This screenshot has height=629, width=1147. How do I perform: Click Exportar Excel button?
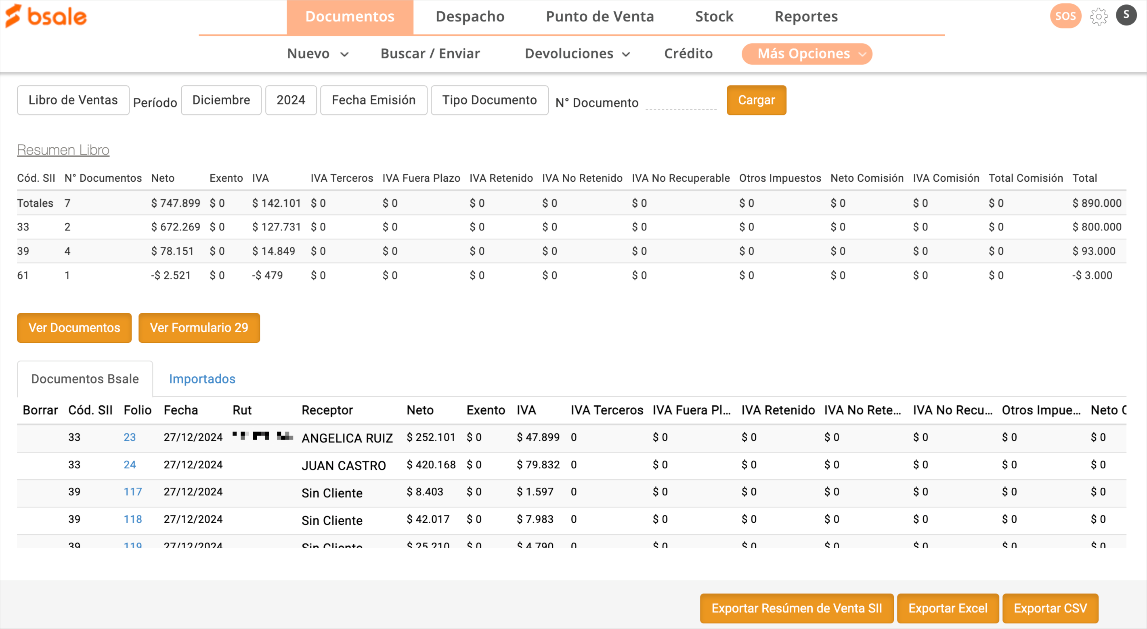click(x=948, y=608)
